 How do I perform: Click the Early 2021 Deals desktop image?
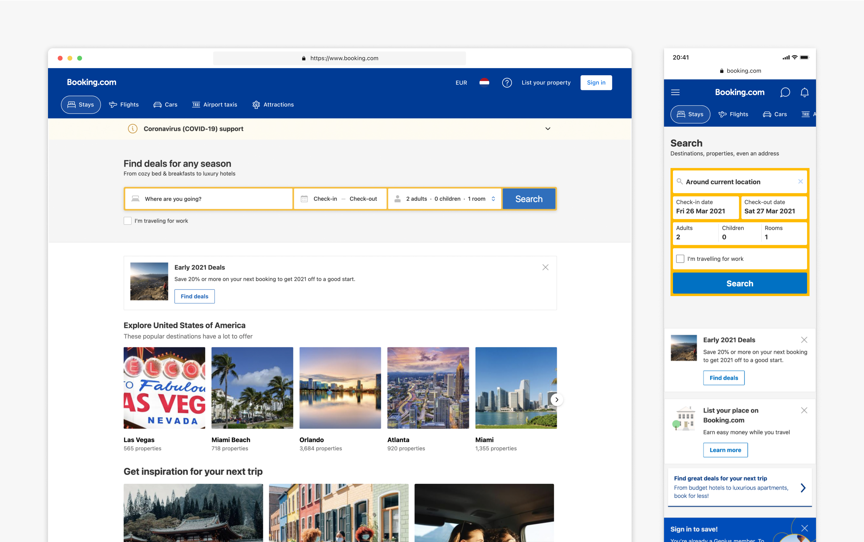coord(149,281)
